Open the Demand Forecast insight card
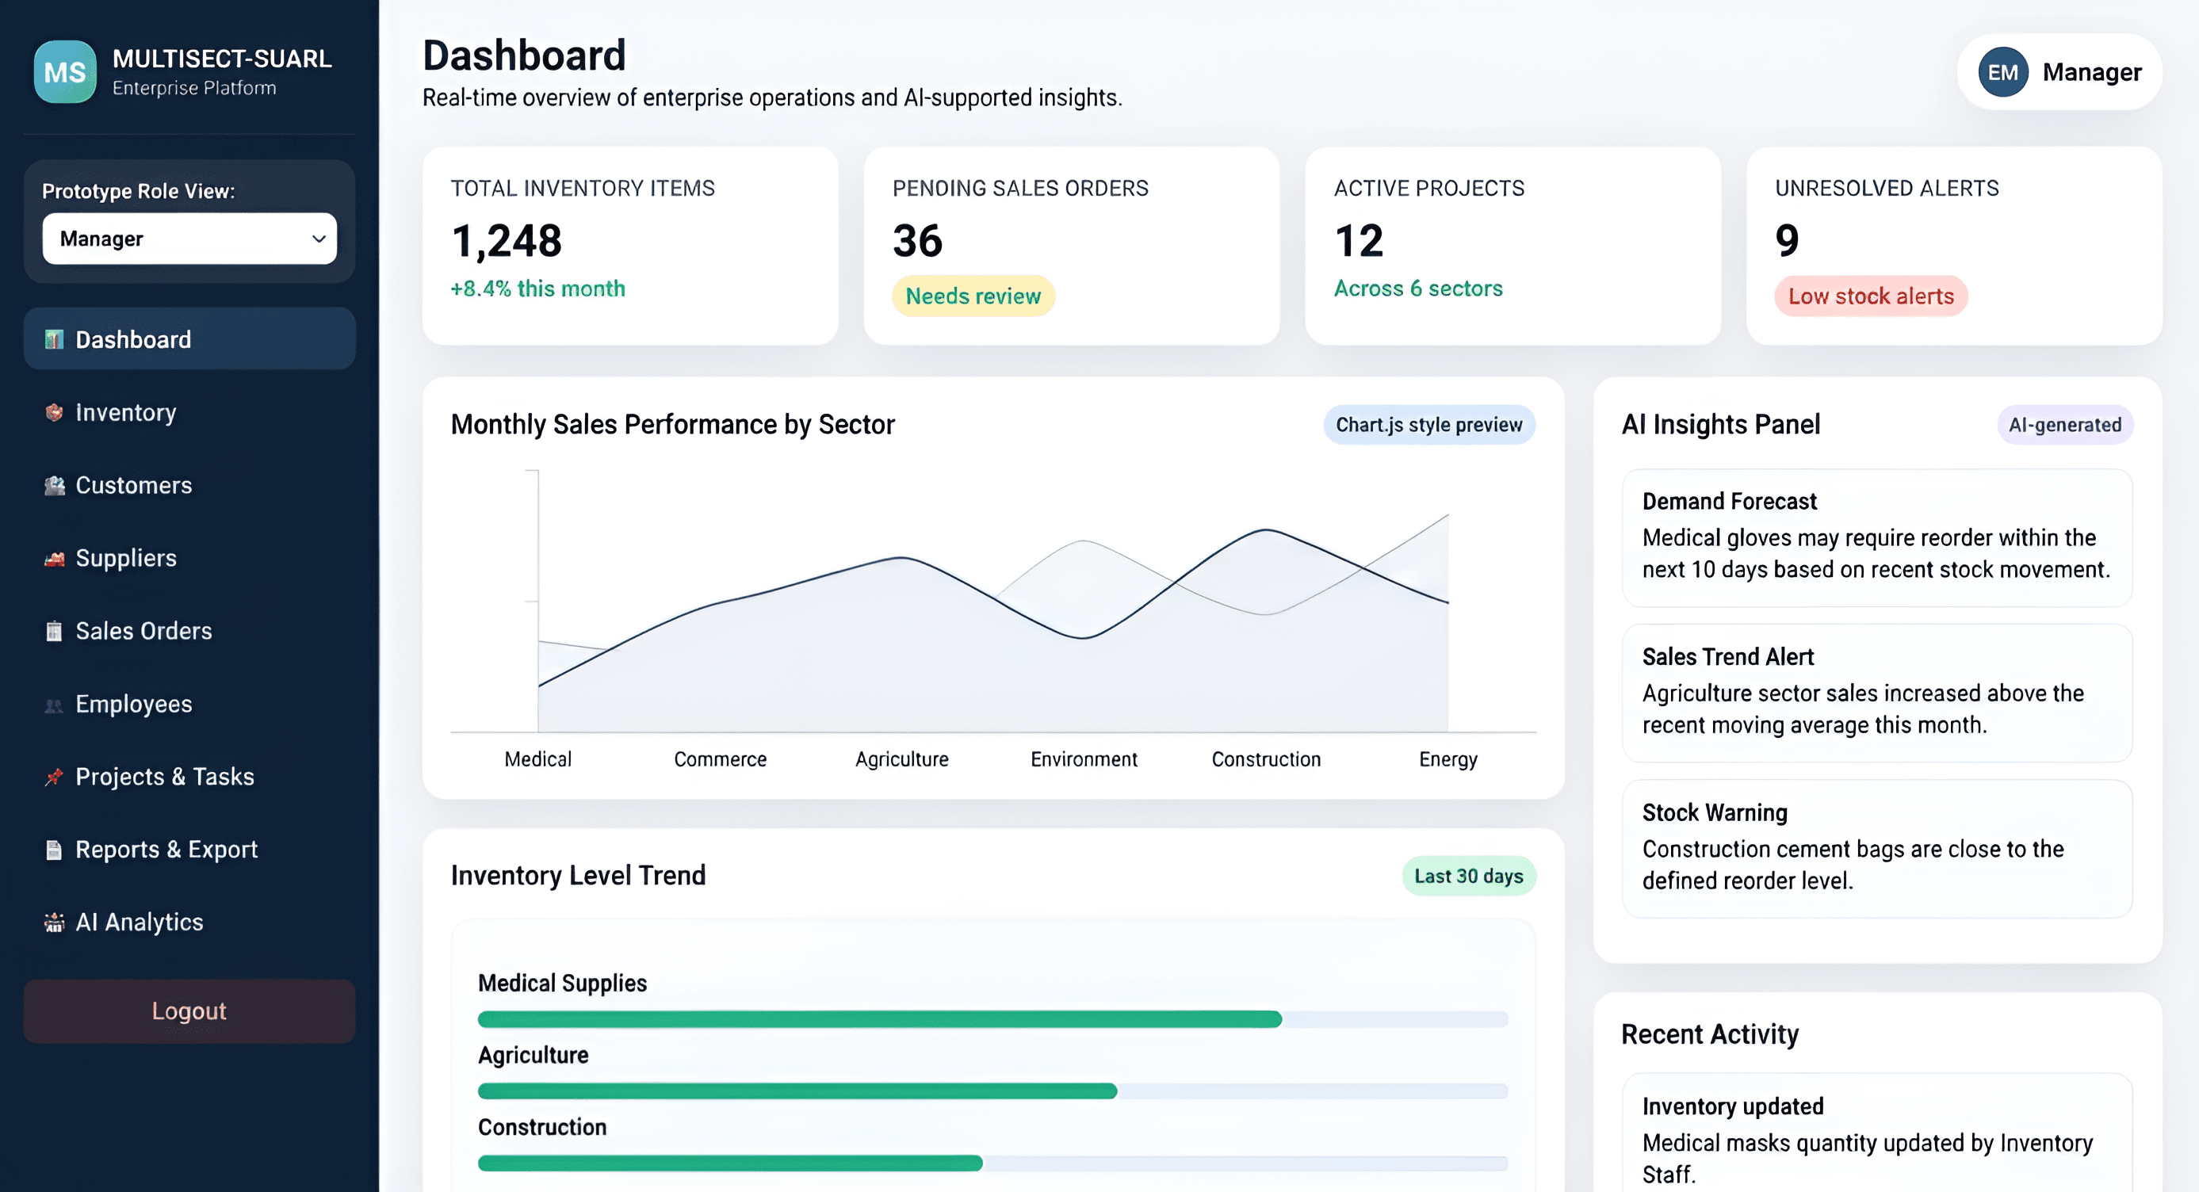This screenshot has height=1192, width=2199. (1877, 537)
